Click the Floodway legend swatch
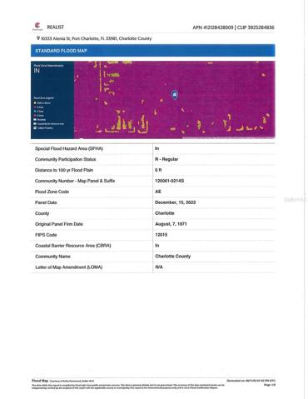This screenshot has width=308, height=399. click(35, 119)
